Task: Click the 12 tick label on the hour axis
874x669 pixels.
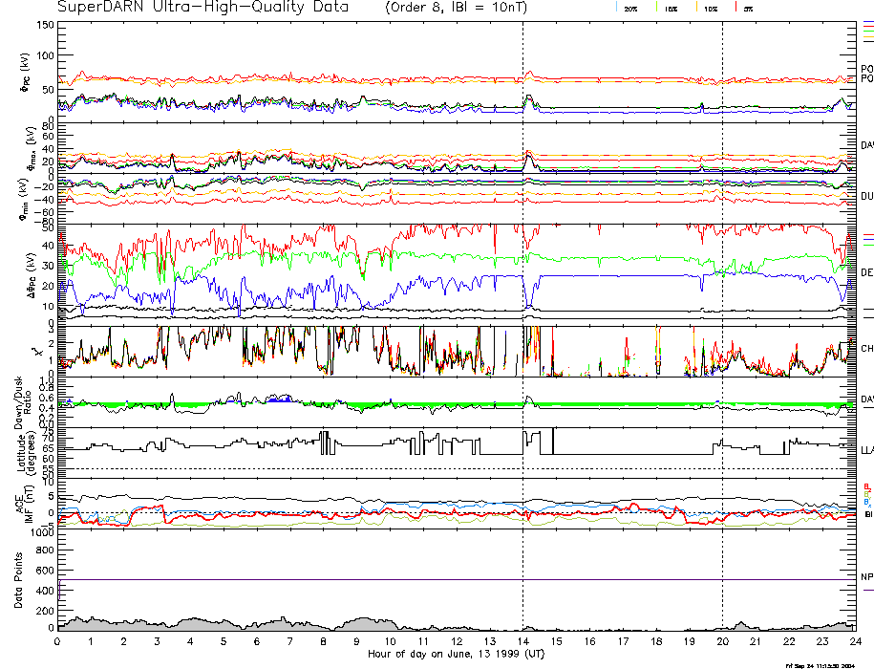Action: pos(457,641)
